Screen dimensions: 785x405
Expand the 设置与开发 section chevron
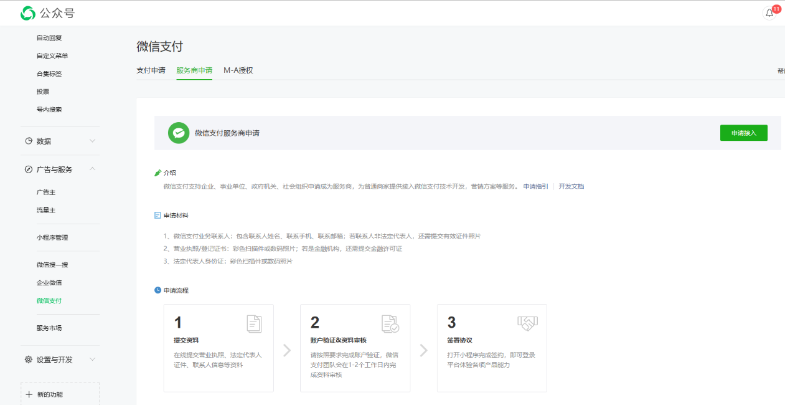click(x=92, y=360)
